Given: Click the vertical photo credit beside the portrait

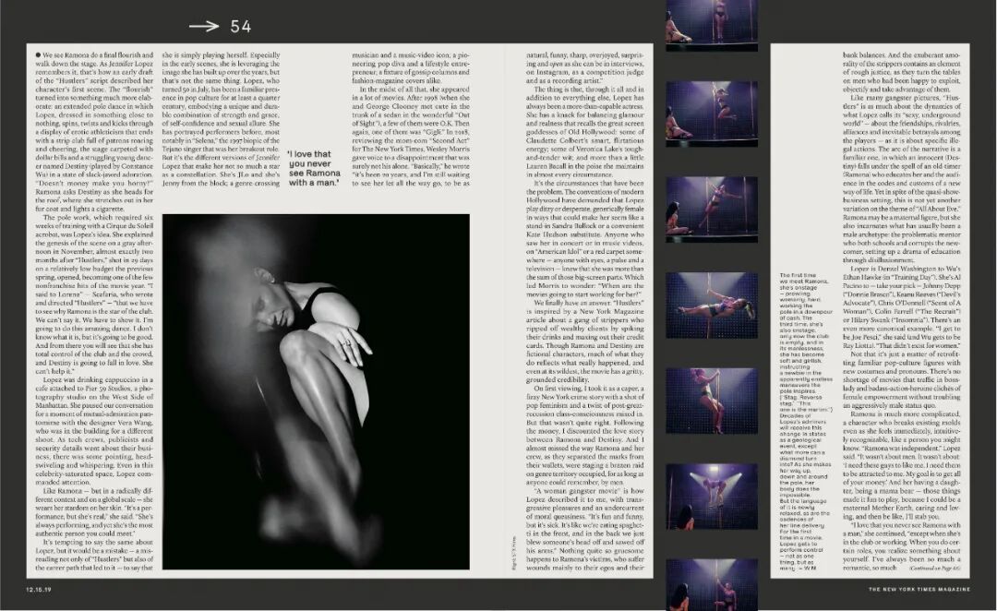Looking at the screenshot, I should point(514,553).
